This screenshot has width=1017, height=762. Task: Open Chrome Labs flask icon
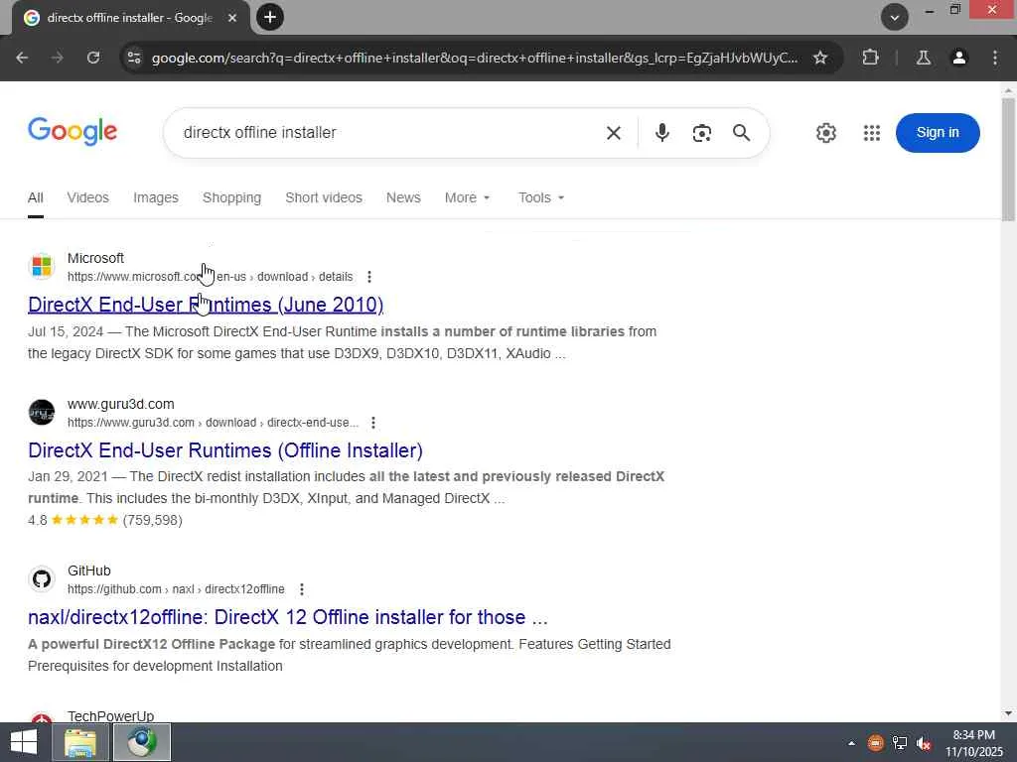pyautogui.click(x=923, y=58)
